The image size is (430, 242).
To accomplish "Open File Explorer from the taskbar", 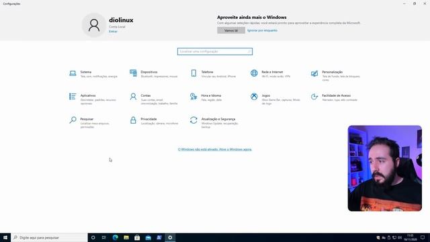I will 126,237.
